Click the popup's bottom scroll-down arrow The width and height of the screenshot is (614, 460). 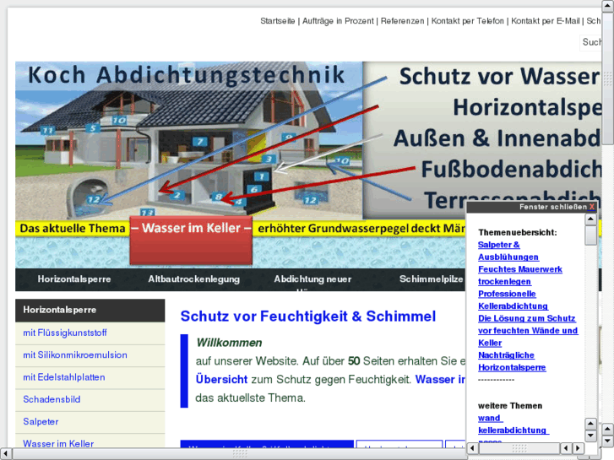point(590,436)
